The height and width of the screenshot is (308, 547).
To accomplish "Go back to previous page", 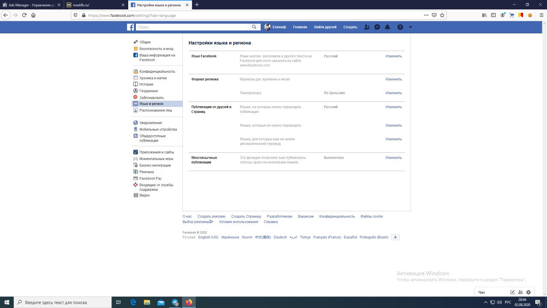I will tap(6, 15).
